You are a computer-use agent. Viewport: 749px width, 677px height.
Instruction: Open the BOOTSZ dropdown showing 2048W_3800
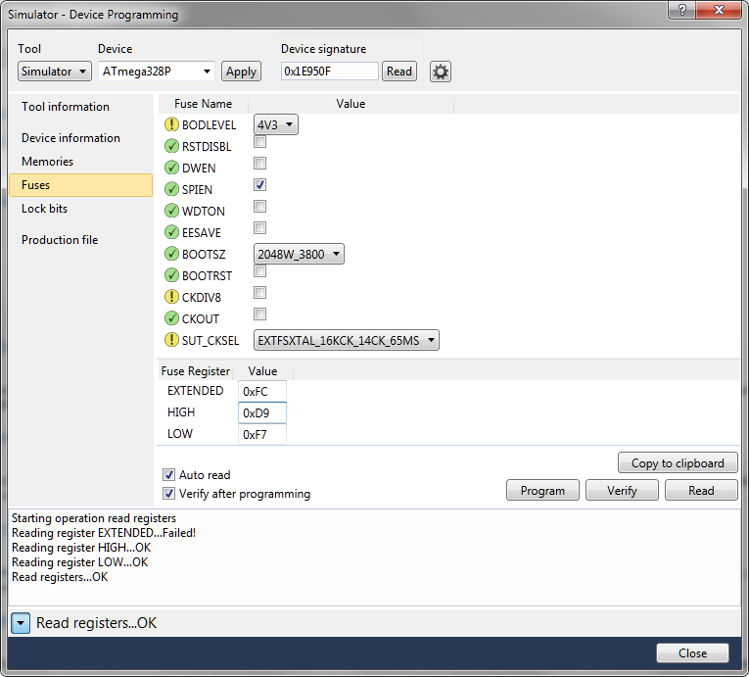point(299,254)
